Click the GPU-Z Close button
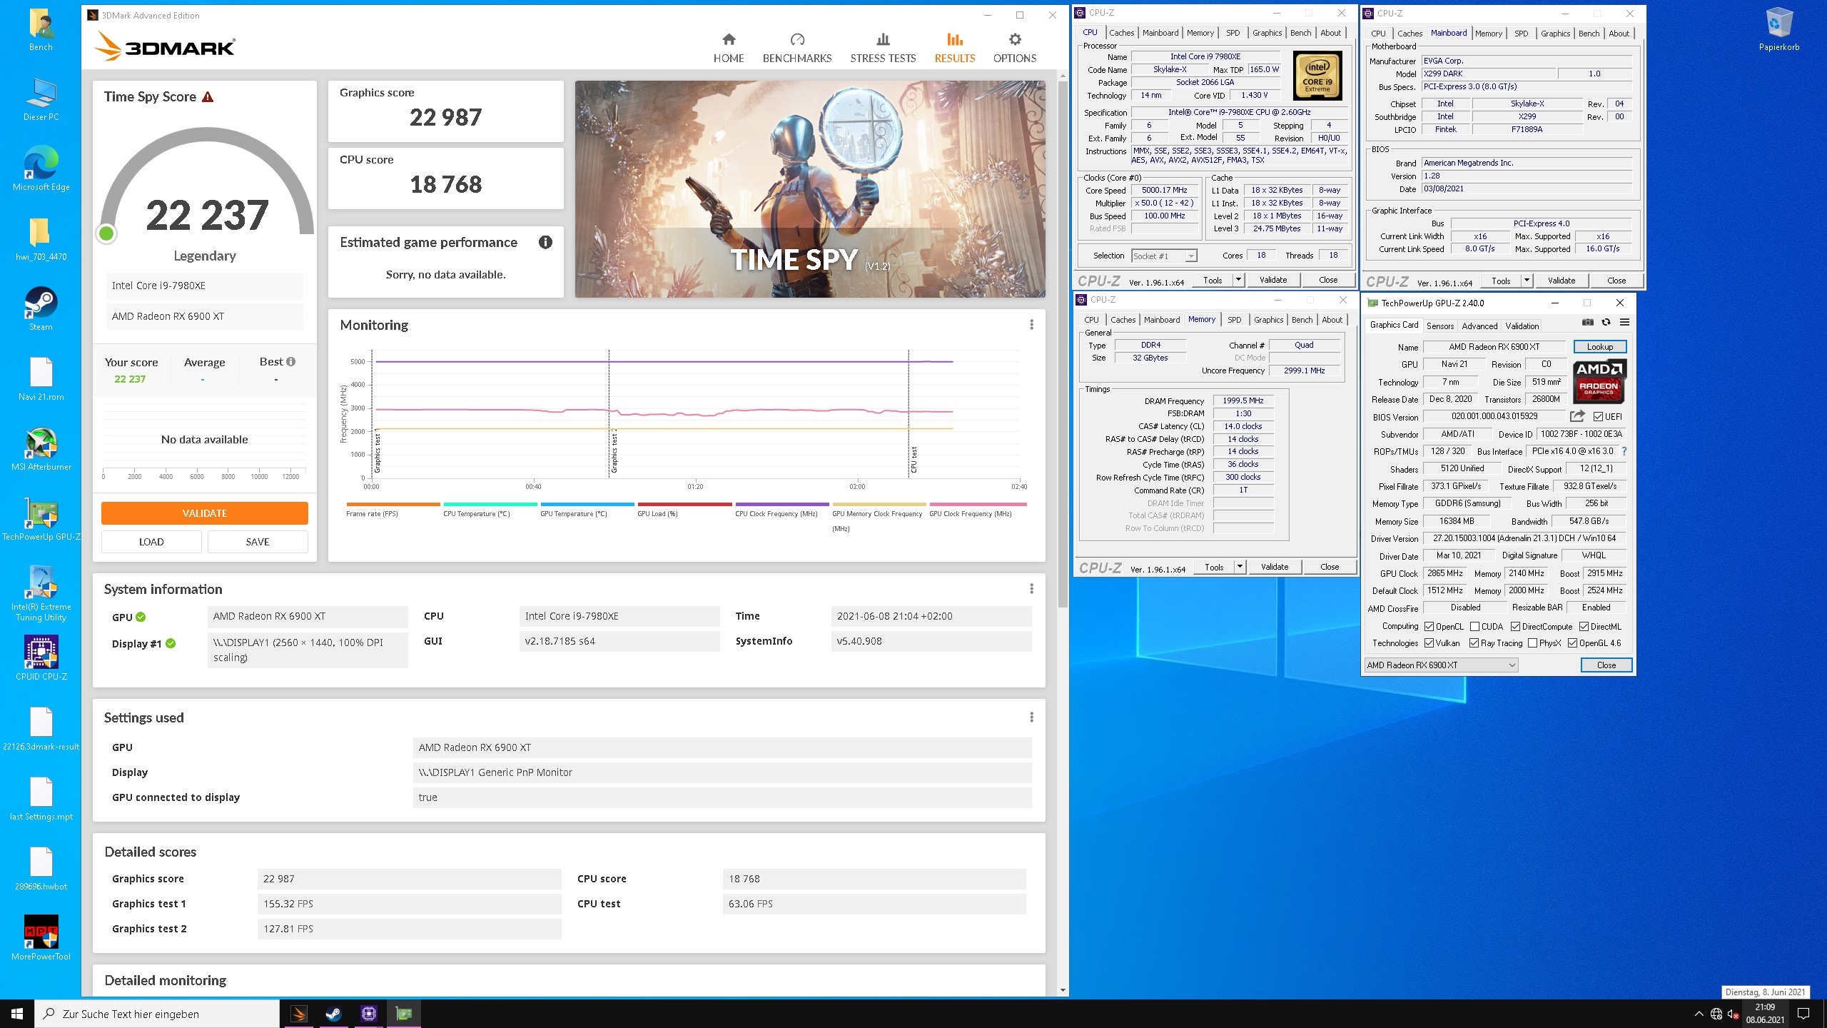This screenshot has width=1827, height=1028. pyautogui.click(x=1606, y=665)
